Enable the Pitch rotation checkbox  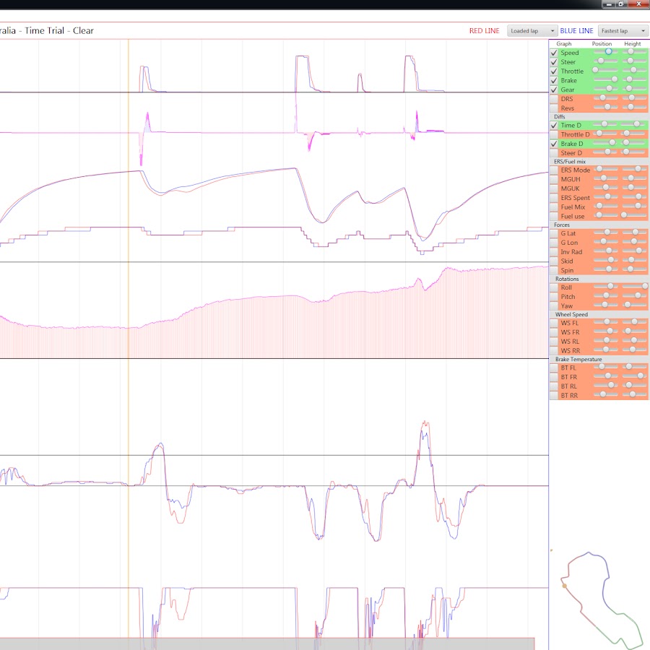point(554,297)
